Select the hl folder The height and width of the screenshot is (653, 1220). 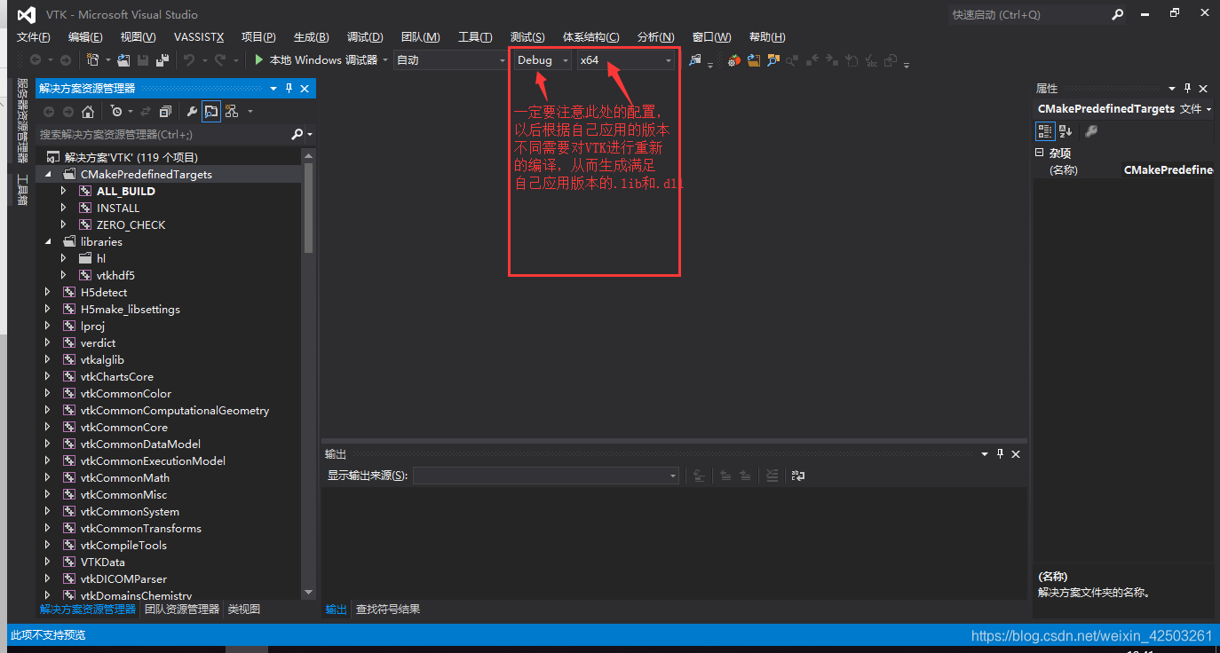(101, 259)
